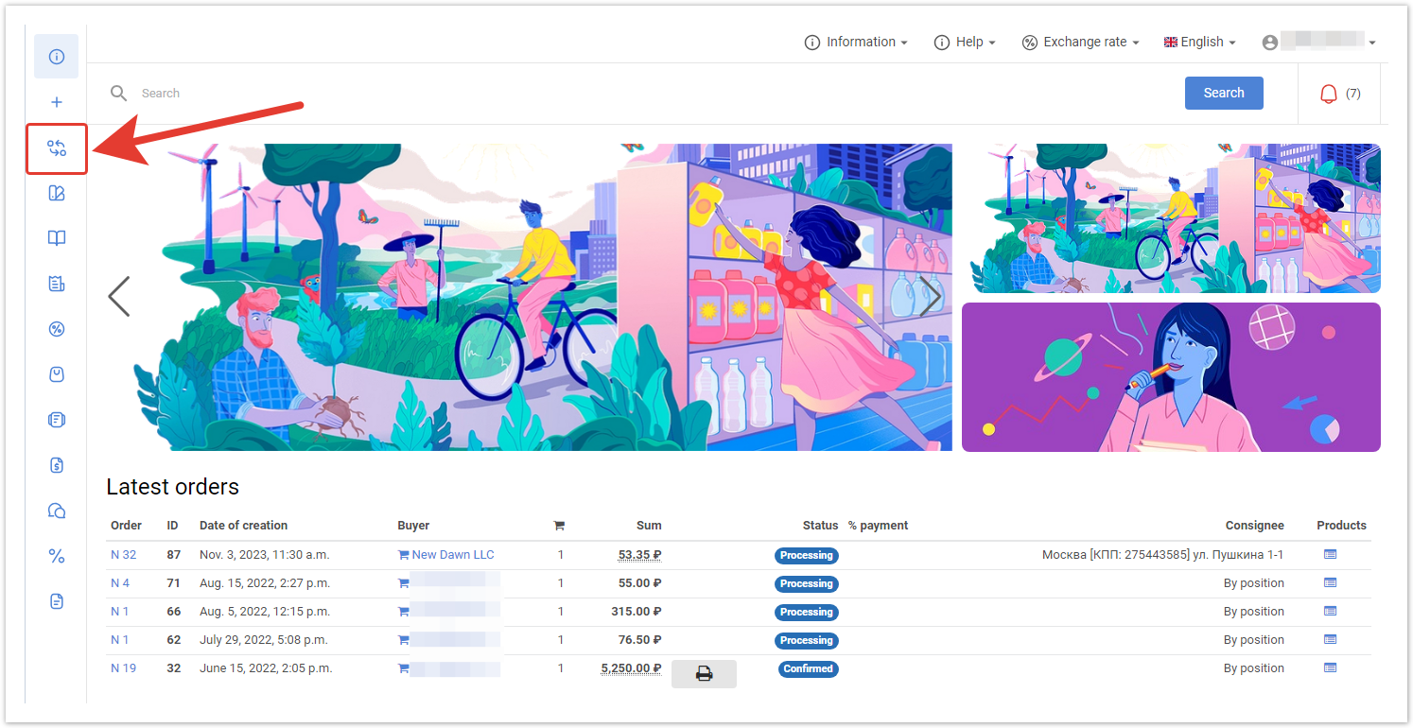Screen dimensions: 1413x728
Task: Click date Nov. 3, 2023, 11:30 a.m.
Action: 265,555
